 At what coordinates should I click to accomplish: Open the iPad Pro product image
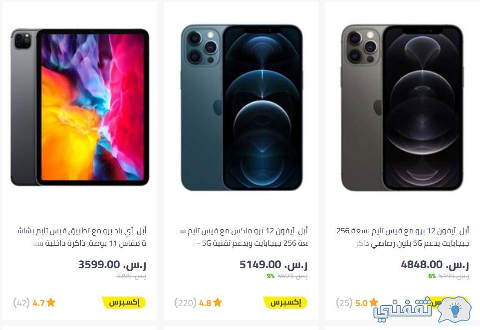(80, 107)
